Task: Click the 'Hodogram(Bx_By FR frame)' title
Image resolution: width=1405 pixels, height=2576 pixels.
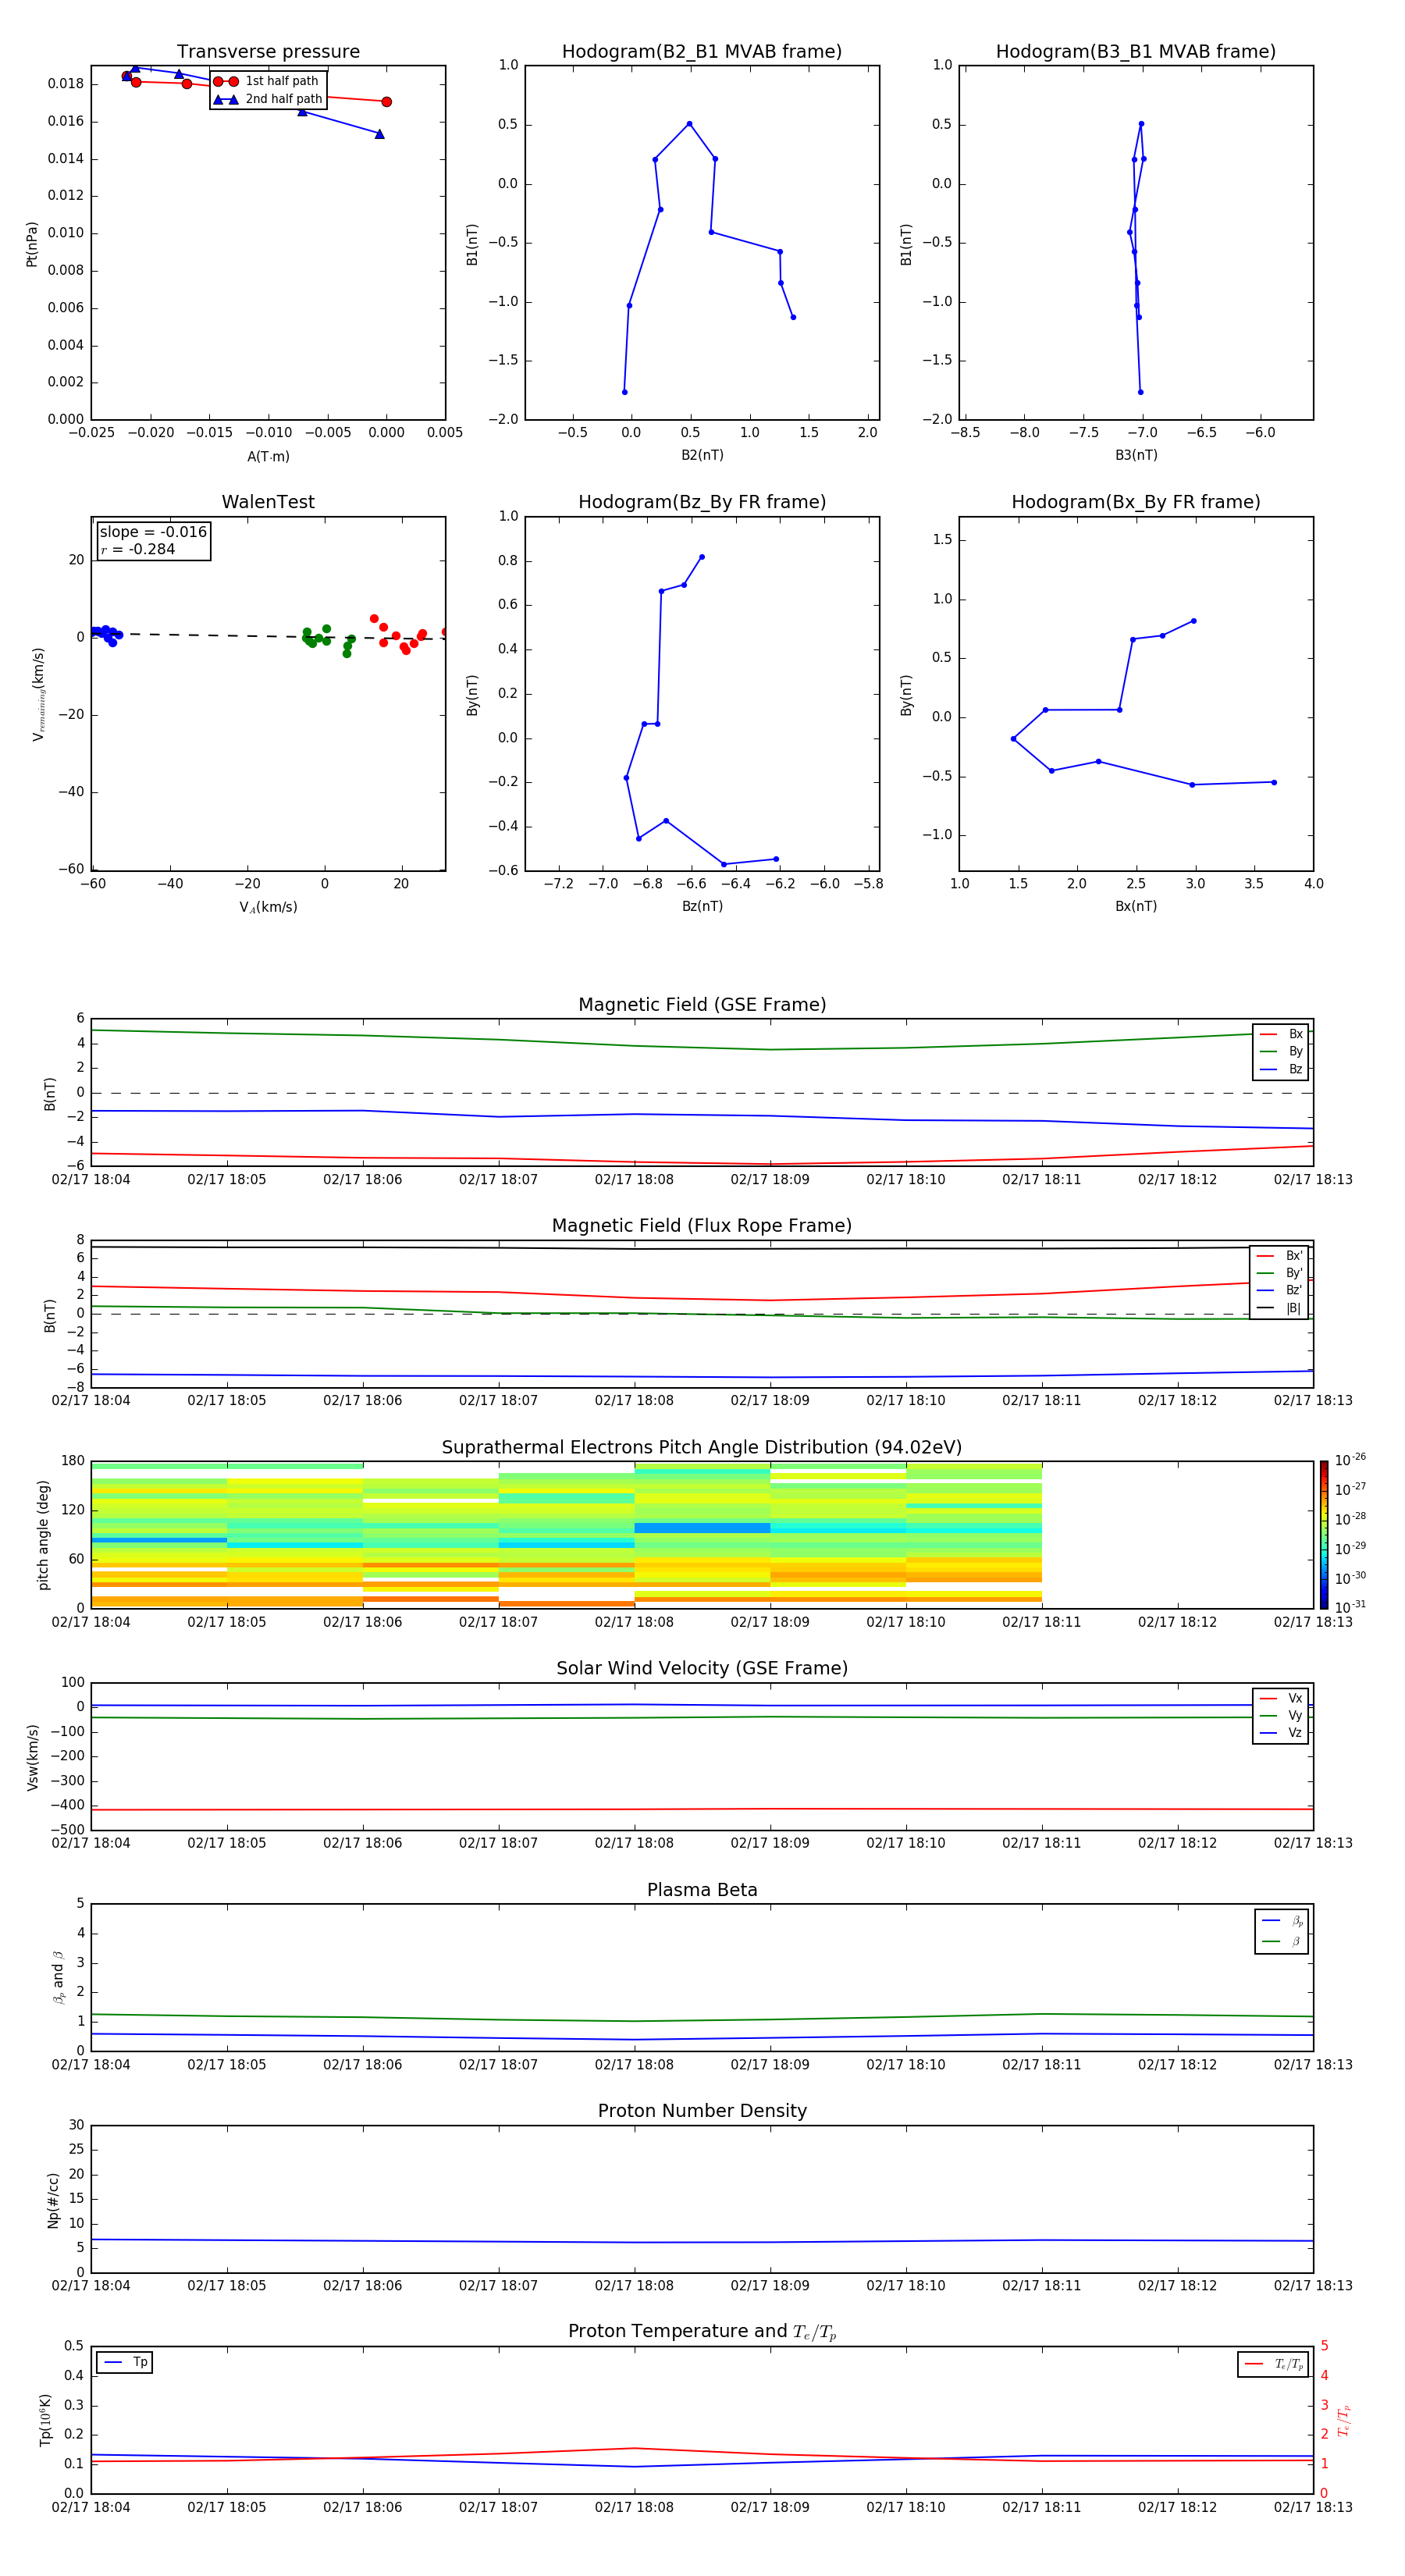Action: click(1135, 502)
